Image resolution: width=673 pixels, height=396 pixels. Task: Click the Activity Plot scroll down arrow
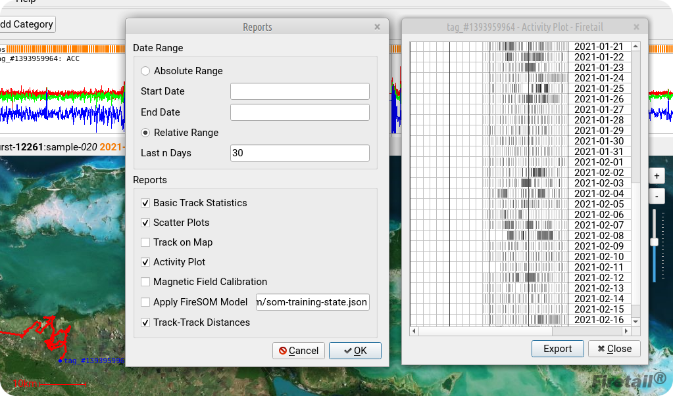[636, 321]
